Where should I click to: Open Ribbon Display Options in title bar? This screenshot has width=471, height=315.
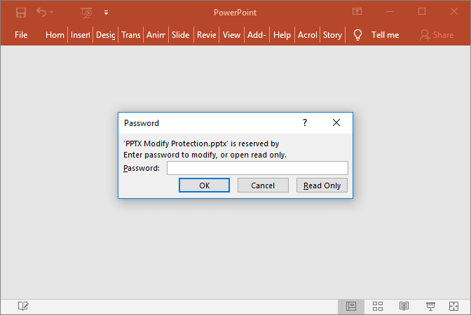pos(357,12)
